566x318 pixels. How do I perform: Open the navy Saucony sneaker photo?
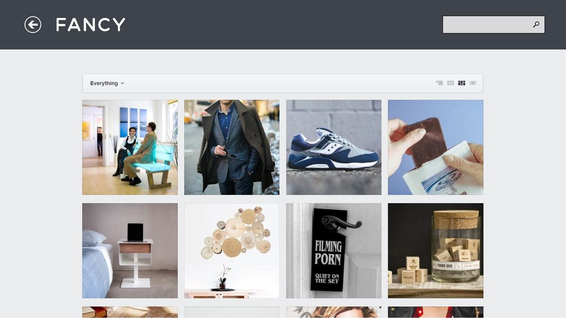coord(334,147)
